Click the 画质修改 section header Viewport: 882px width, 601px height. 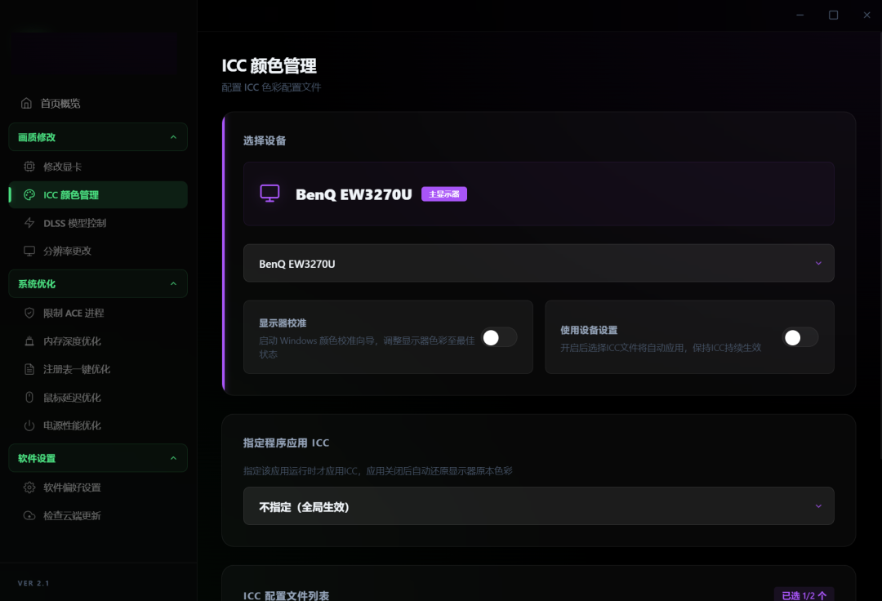coord(98,137)
